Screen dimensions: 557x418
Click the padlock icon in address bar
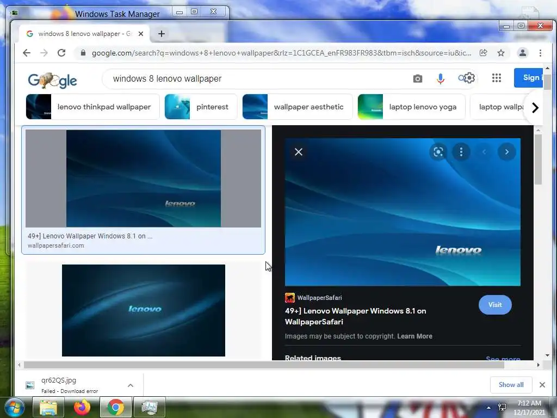pyautogui.click(x=83, y=53)
